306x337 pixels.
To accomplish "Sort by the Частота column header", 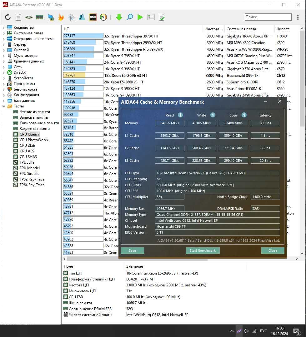I will click(213, 29).
